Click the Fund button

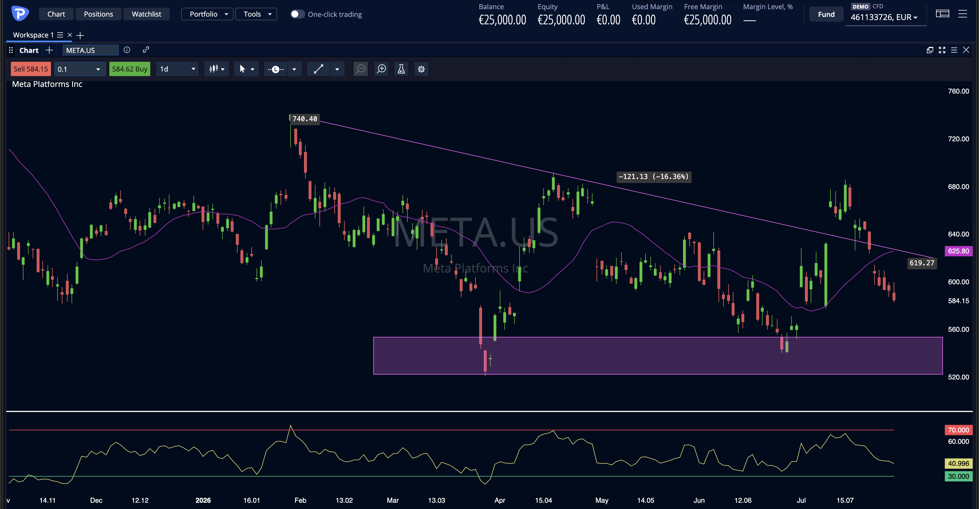[826, 14]
